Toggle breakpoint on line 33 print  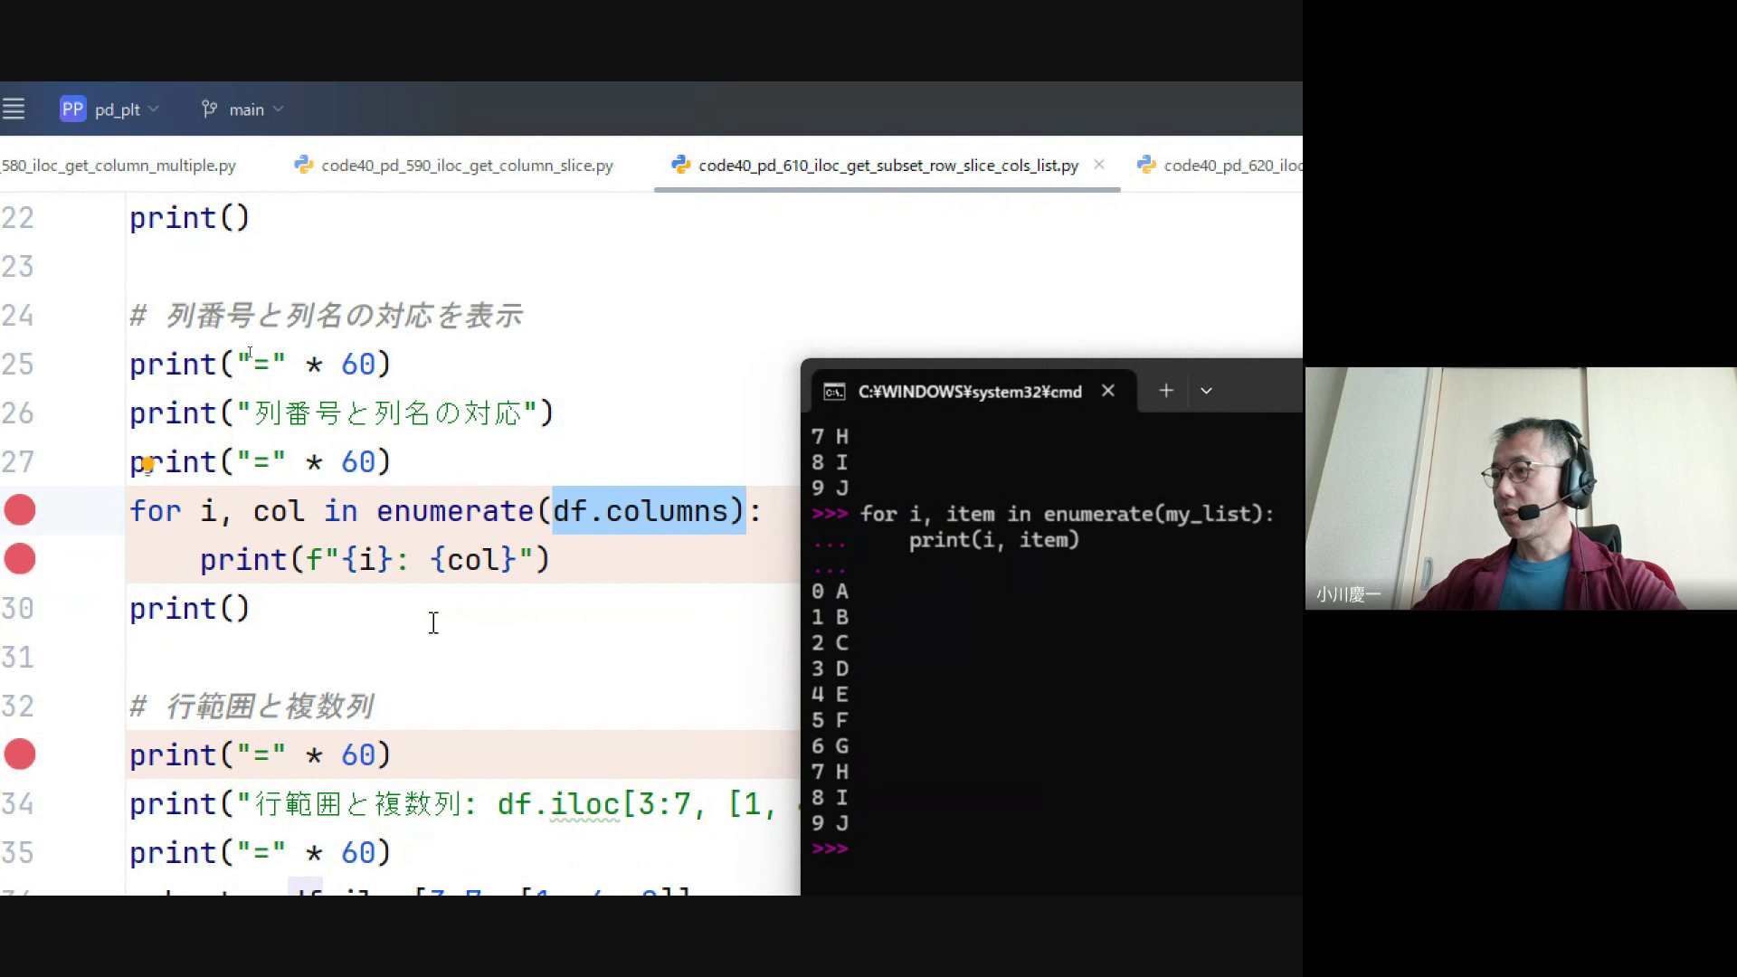[20, 754]
